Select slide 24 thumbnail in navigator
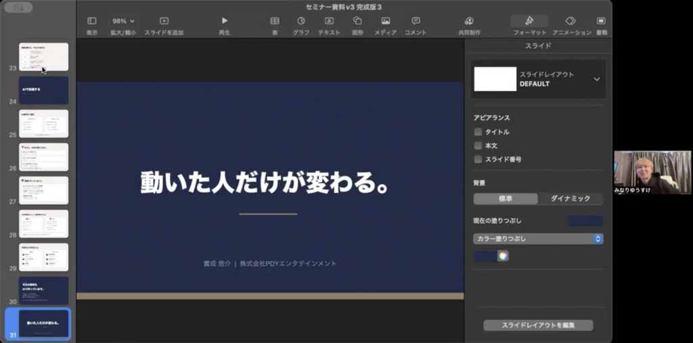 point(44,91)
